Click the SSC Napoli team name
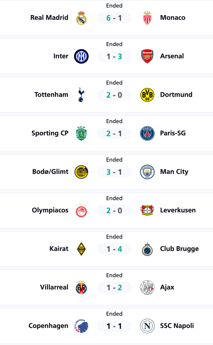Viewport: 213px width, 345px height. [177, 326]
